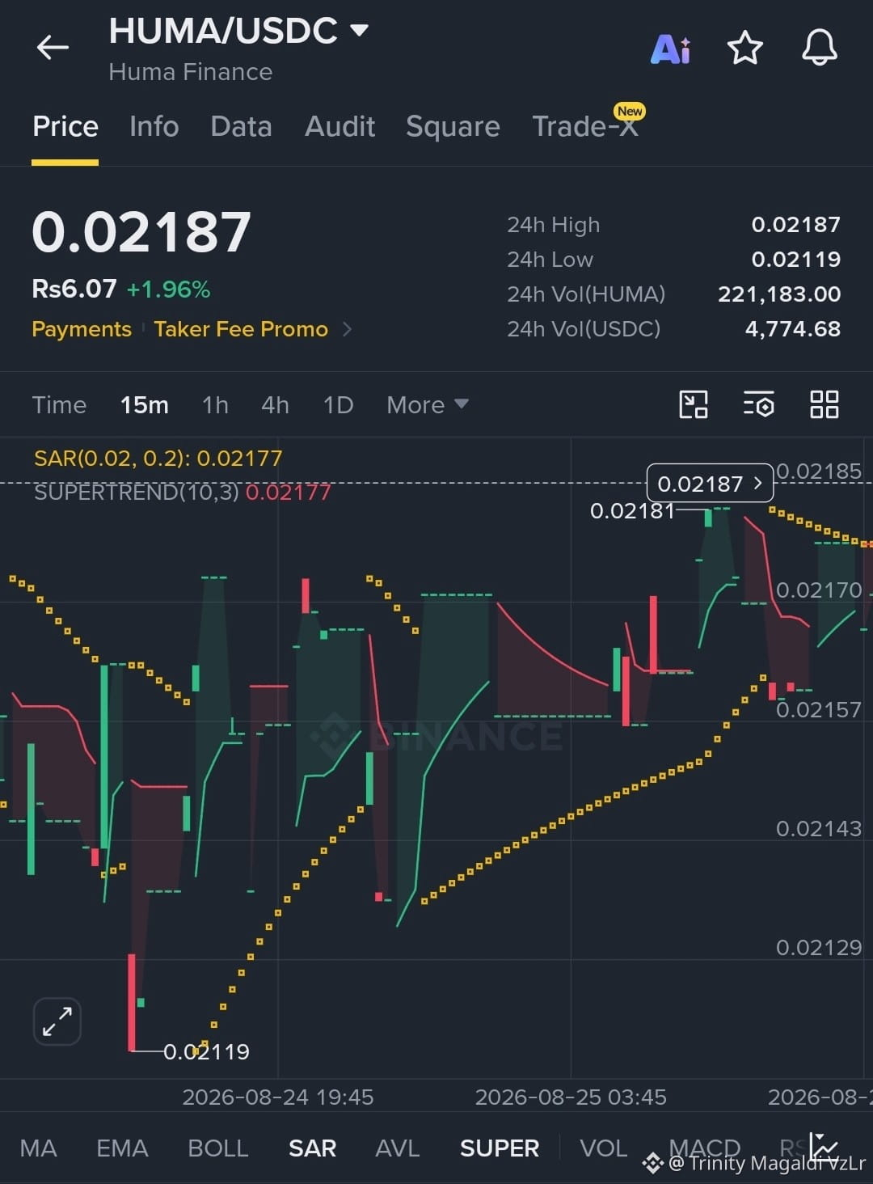The image size is (873, 1184).
Task: Tap the back arrow icon
Action: (x=53, y=48)
